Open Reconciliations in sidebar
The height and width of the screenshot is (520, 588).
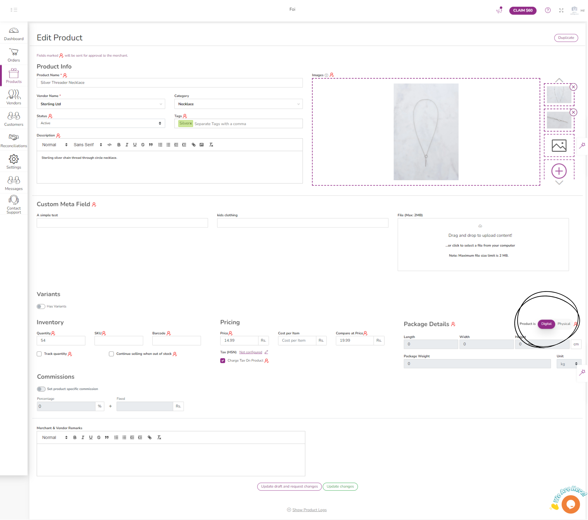click(x=14, y=141)
